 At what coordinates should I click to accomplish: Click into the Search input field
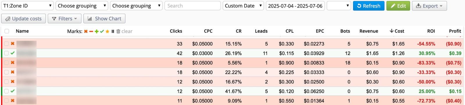click(192, 6)
